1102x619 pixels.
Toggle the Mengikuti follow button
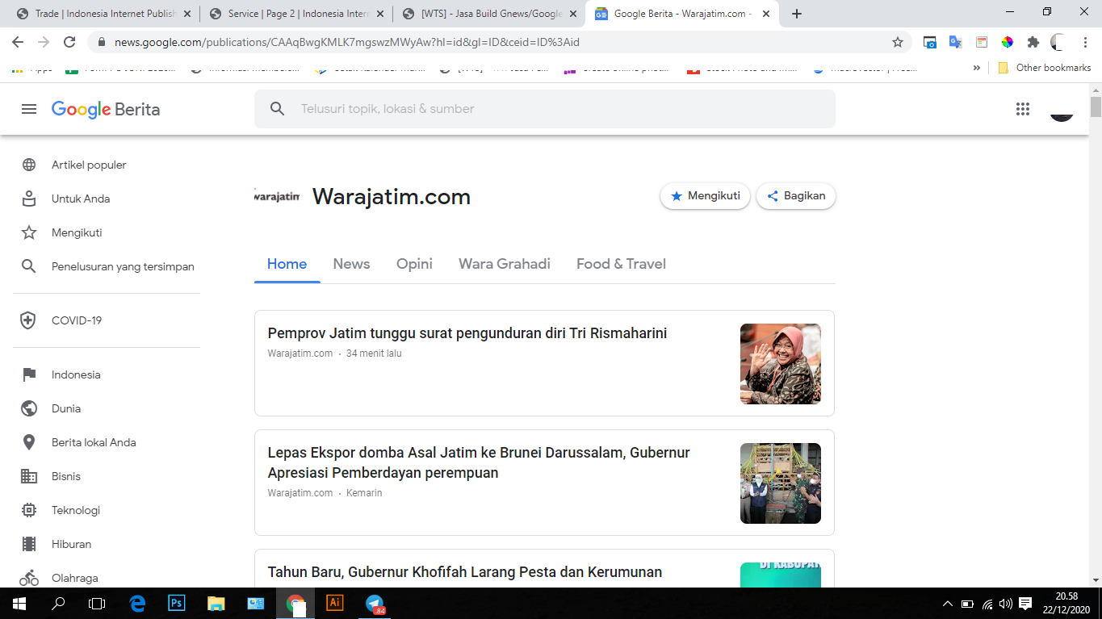706,196
